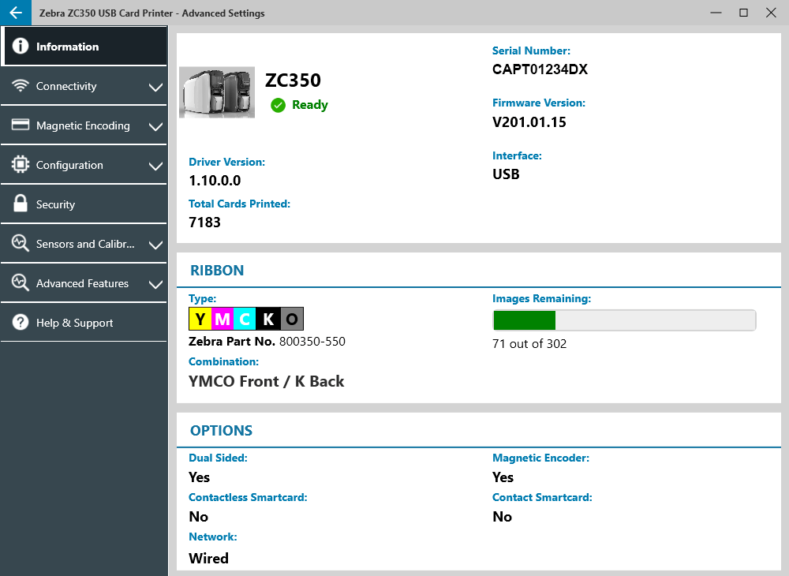
Task: Click the ZC350 printer thumbnail image
Action: pyautogui.click(x=216, y=92)
